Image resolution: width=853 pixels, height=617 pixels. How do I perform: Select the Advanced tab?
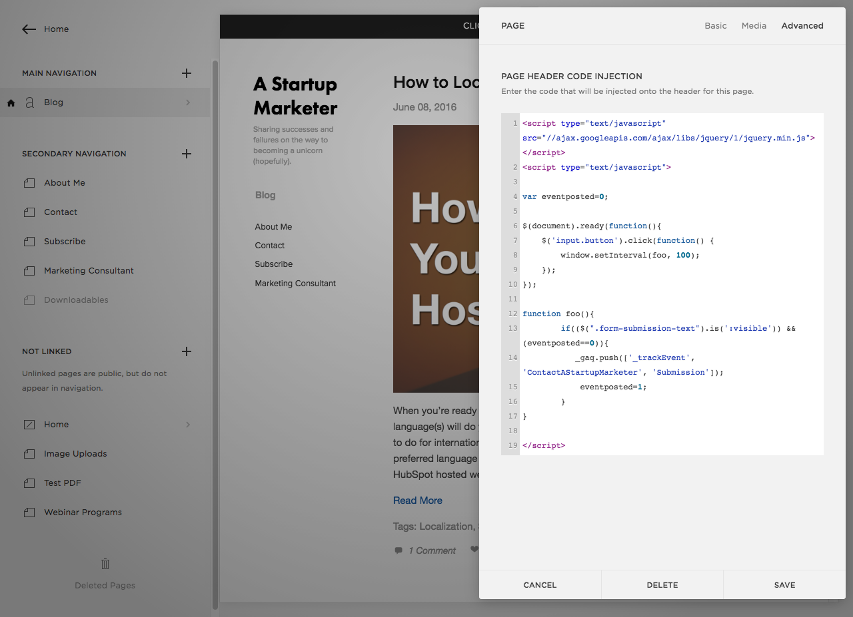click(x=802, y=26)
